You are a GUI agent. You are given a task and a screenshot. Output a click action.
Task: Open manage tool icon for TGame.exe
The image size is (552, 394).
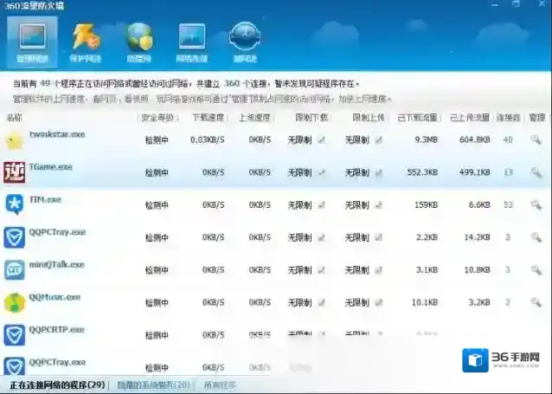pos(536,172)
